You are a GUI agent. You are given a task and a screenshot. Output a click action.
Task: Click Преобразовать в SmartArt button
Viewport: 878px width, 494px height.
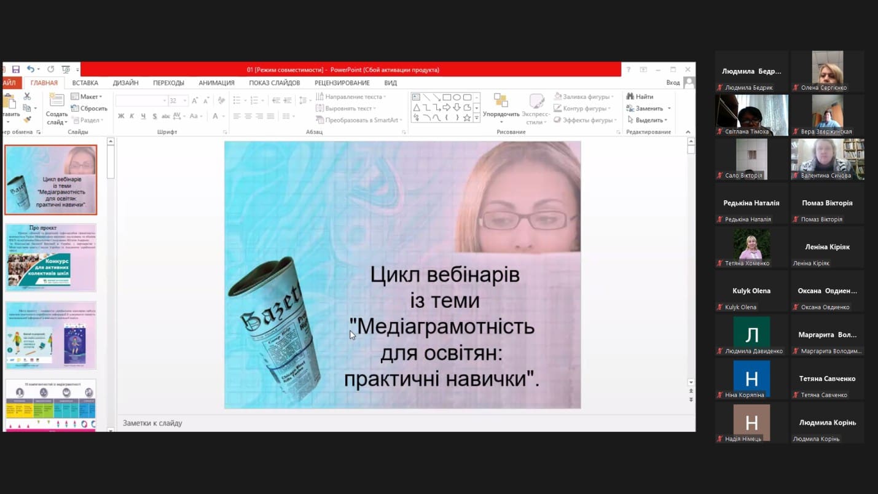point(359,120)
